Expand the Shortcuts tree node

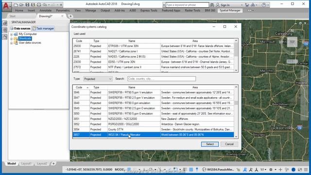click(x=12, y=38)
